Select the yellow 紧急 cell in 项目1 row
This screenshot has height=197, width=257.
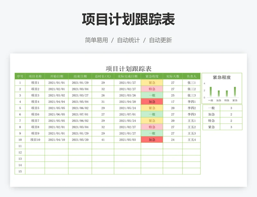tap(152, 83)
